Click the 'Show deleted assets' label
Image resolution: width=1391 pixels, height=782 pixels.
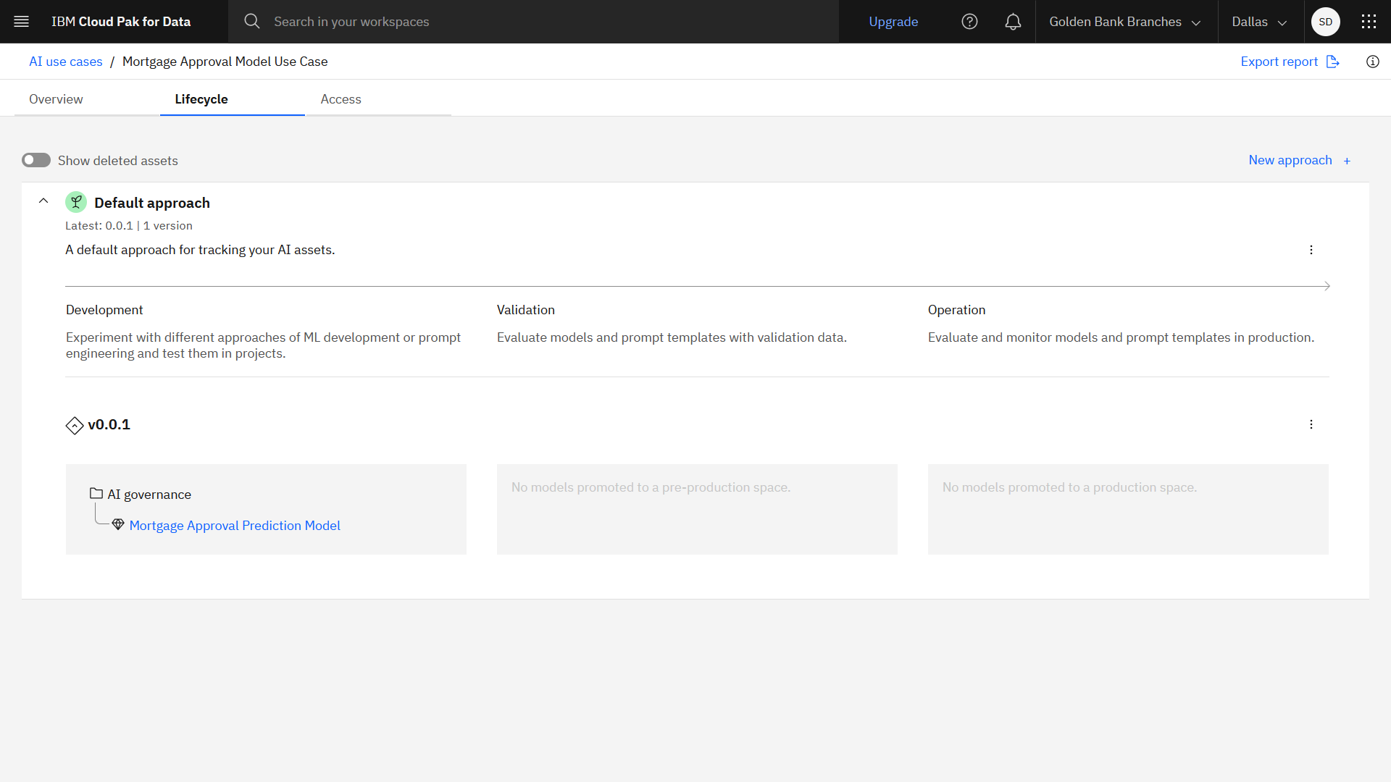point(118,161)
